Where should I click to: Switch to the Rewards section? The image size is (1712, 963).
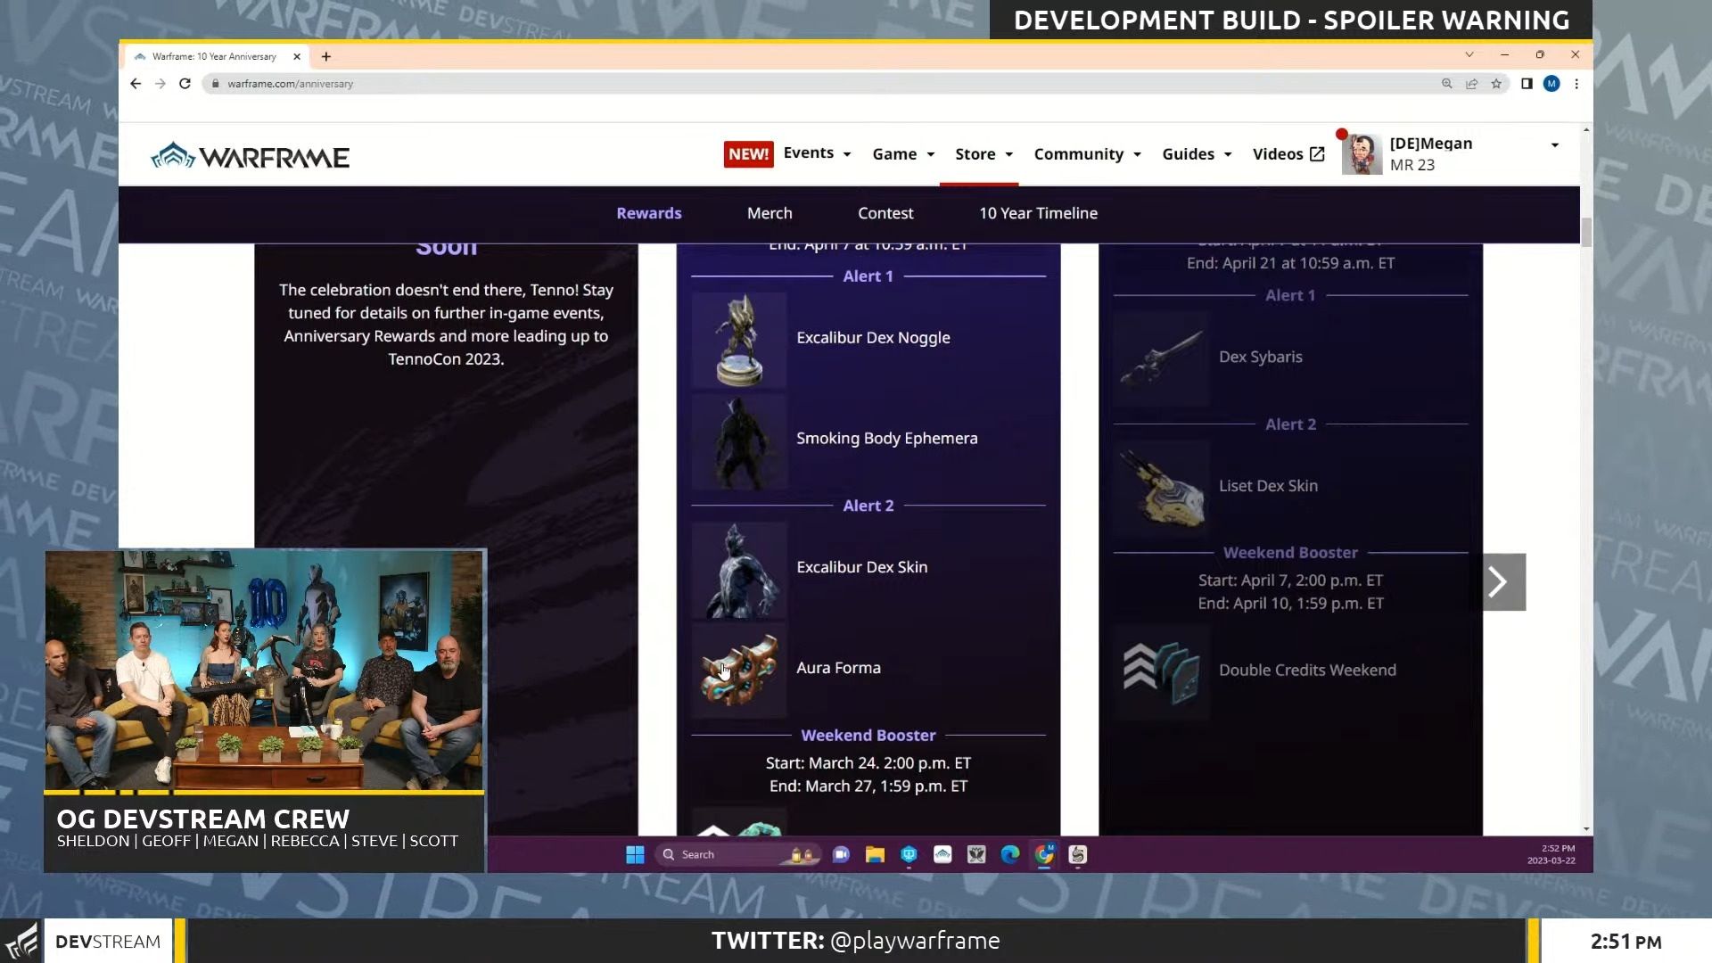pos(649,213)
